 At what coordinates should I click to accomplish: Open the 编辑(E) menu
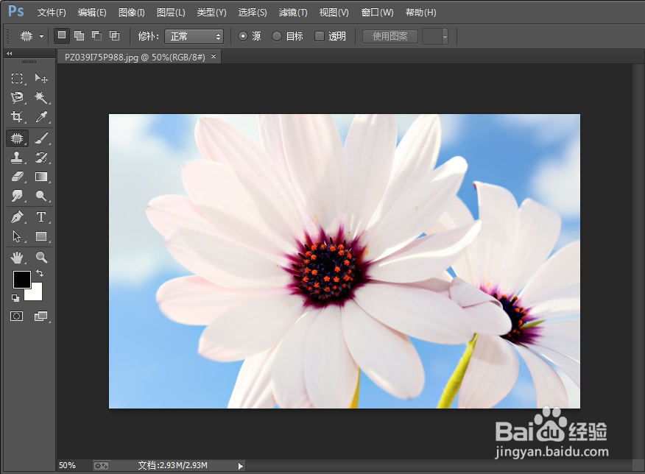click(92, 13)
